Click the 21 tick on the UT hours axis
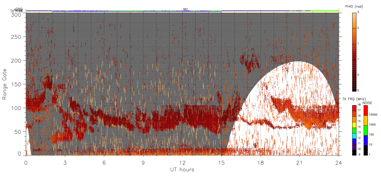 300,162
